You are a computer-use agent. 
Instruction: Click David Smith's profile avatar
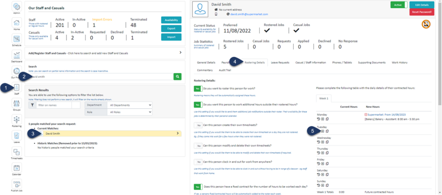point(200,10)
